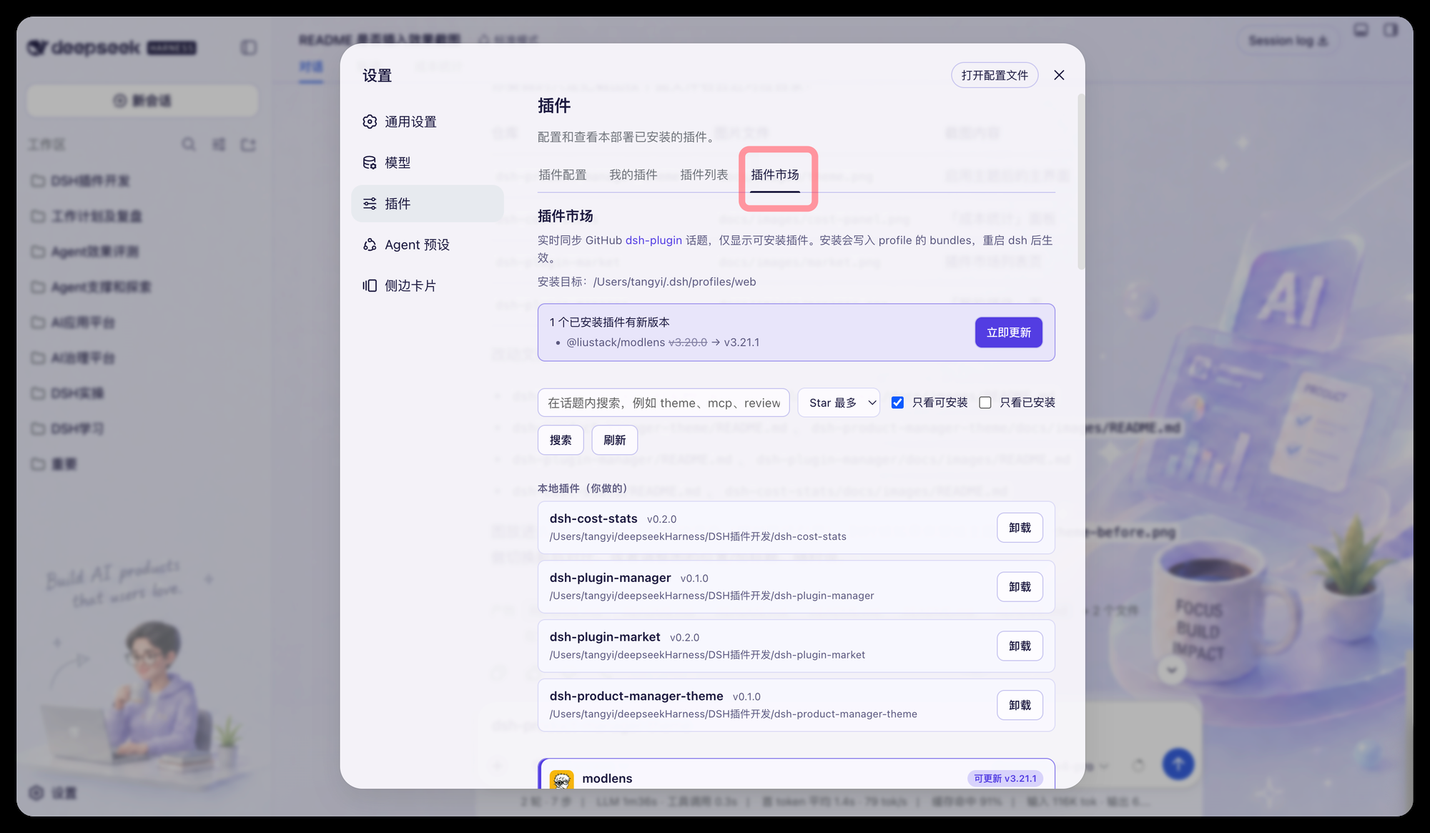Click the path /Users/tangyi/.dsh/profiles/web
1430x833 pixels.
click(x=674, y=282)
